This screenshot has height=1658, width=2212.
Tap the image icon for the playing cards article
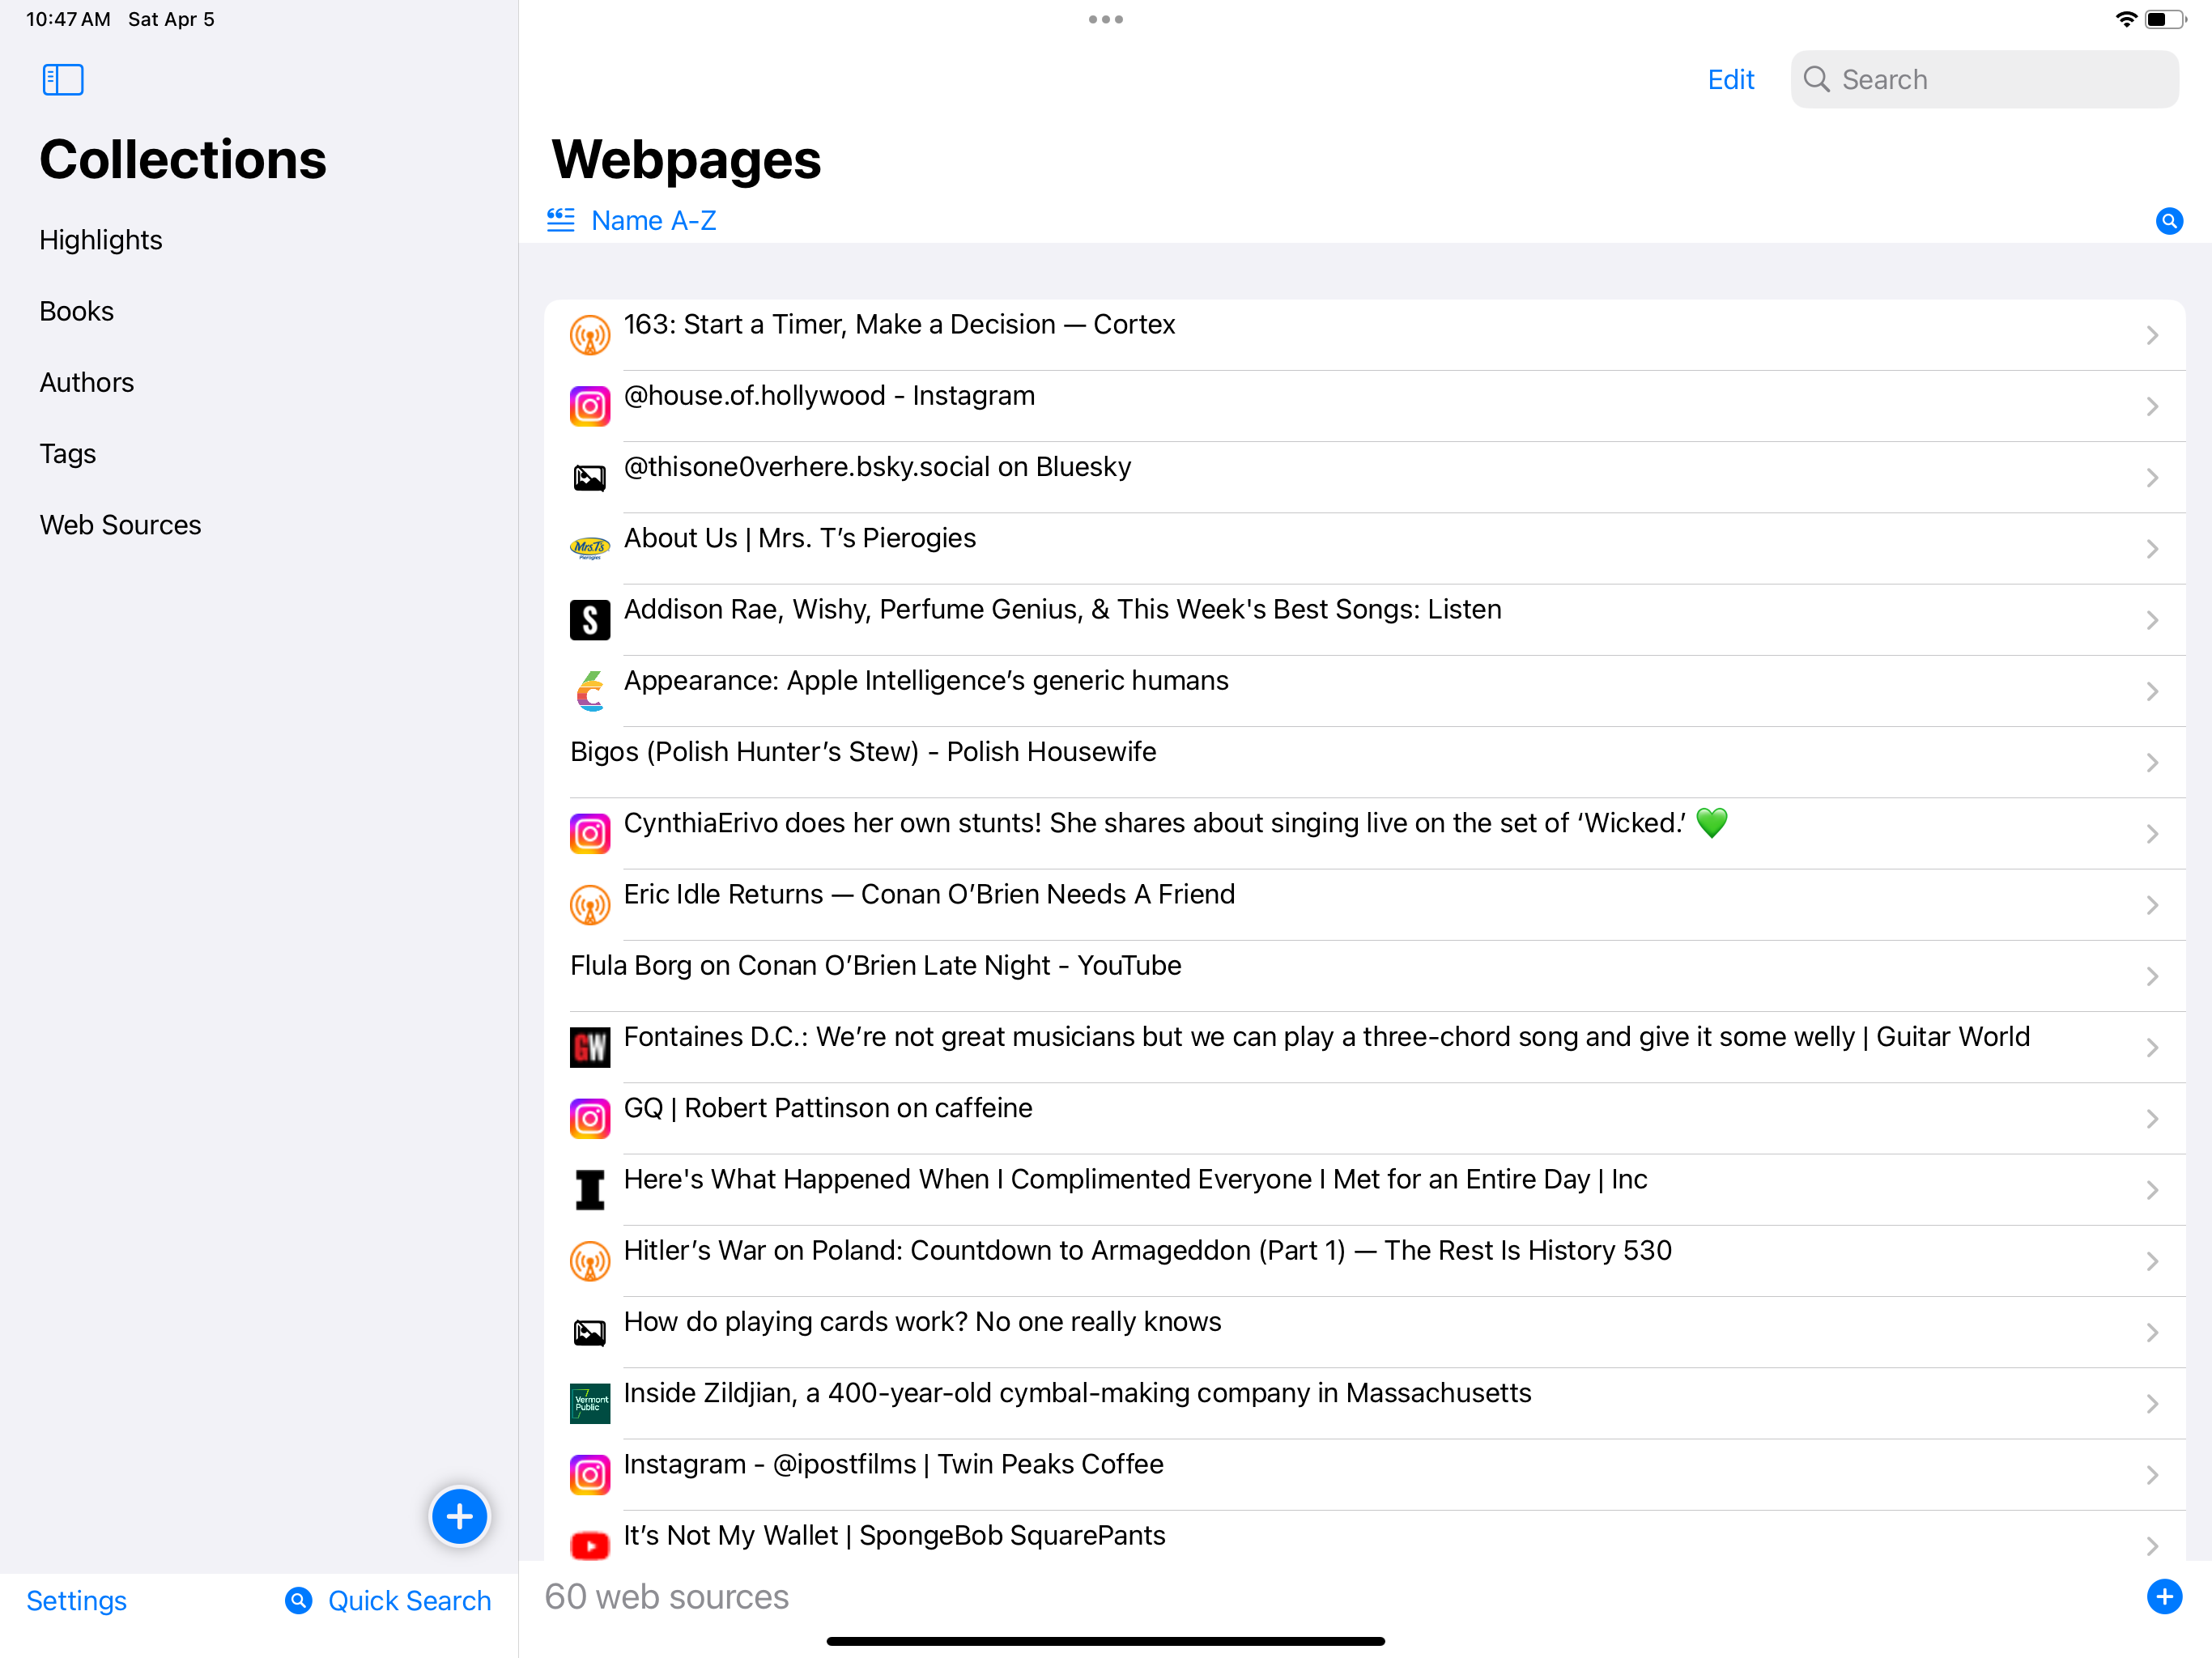[590, 1332]
